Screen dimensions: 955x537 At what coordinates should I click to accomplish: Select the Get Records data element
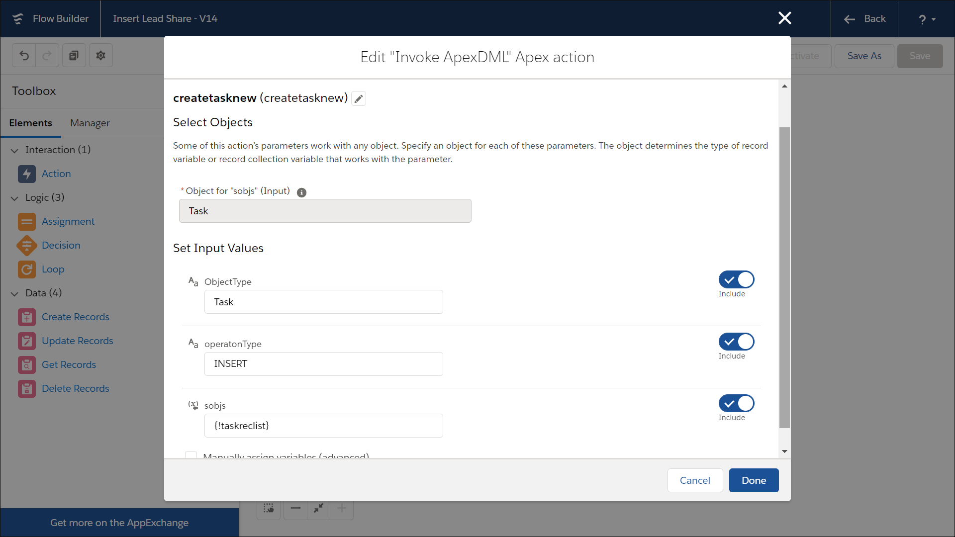point(69,364)
